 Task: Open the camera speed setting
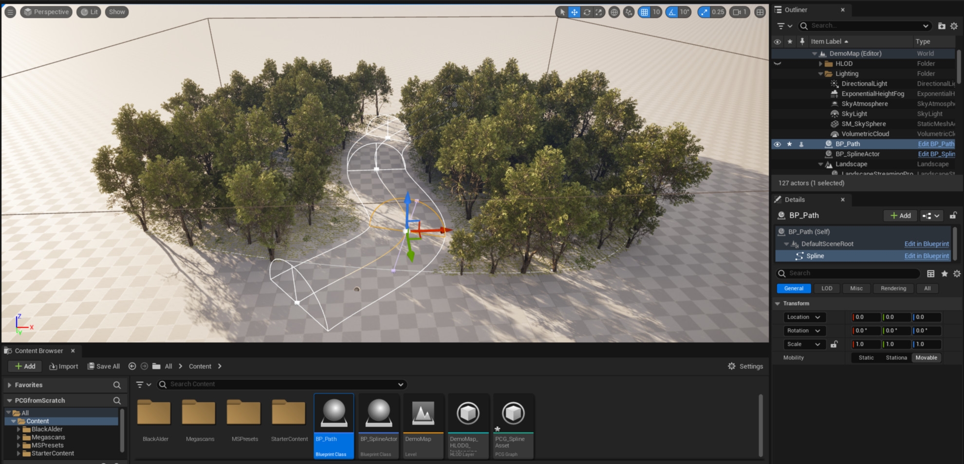(x=739, y=12)
